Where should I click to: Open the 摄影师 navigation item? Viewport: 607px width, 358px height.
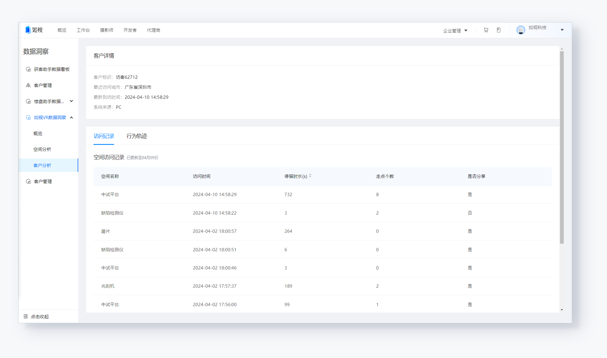(x=107, y=30)
